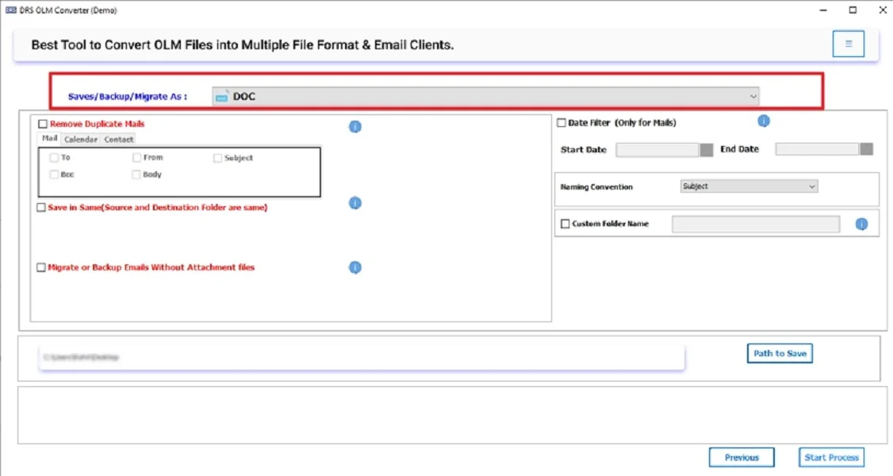Enable the Date Filter for mails
The height and width of the screenshot is (476, 893).
(x=560, y=122)
